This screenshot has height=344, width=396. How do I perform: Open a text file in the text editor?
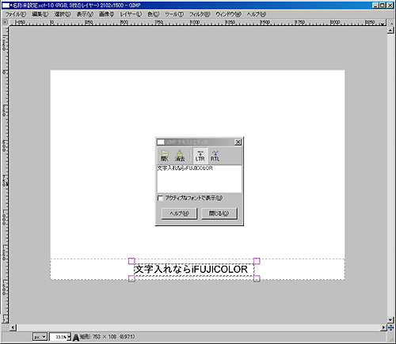click(165, 156)
